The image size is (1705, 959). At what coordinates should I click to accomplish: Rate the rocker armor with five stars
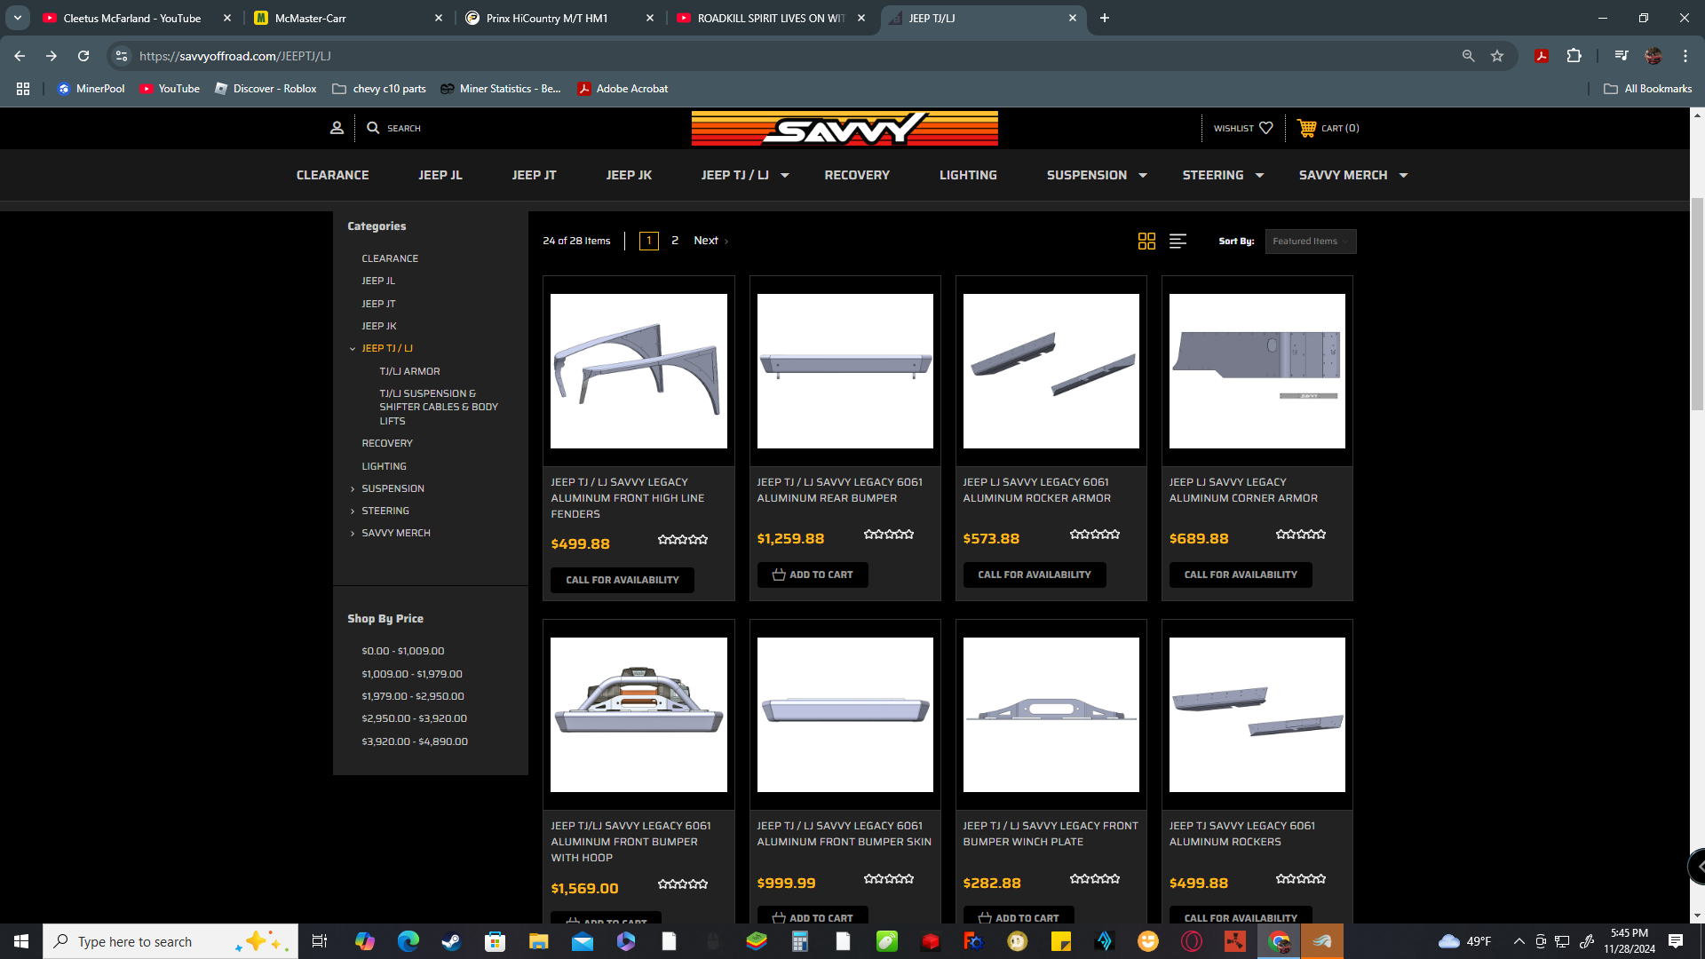tap(1117, 534)
